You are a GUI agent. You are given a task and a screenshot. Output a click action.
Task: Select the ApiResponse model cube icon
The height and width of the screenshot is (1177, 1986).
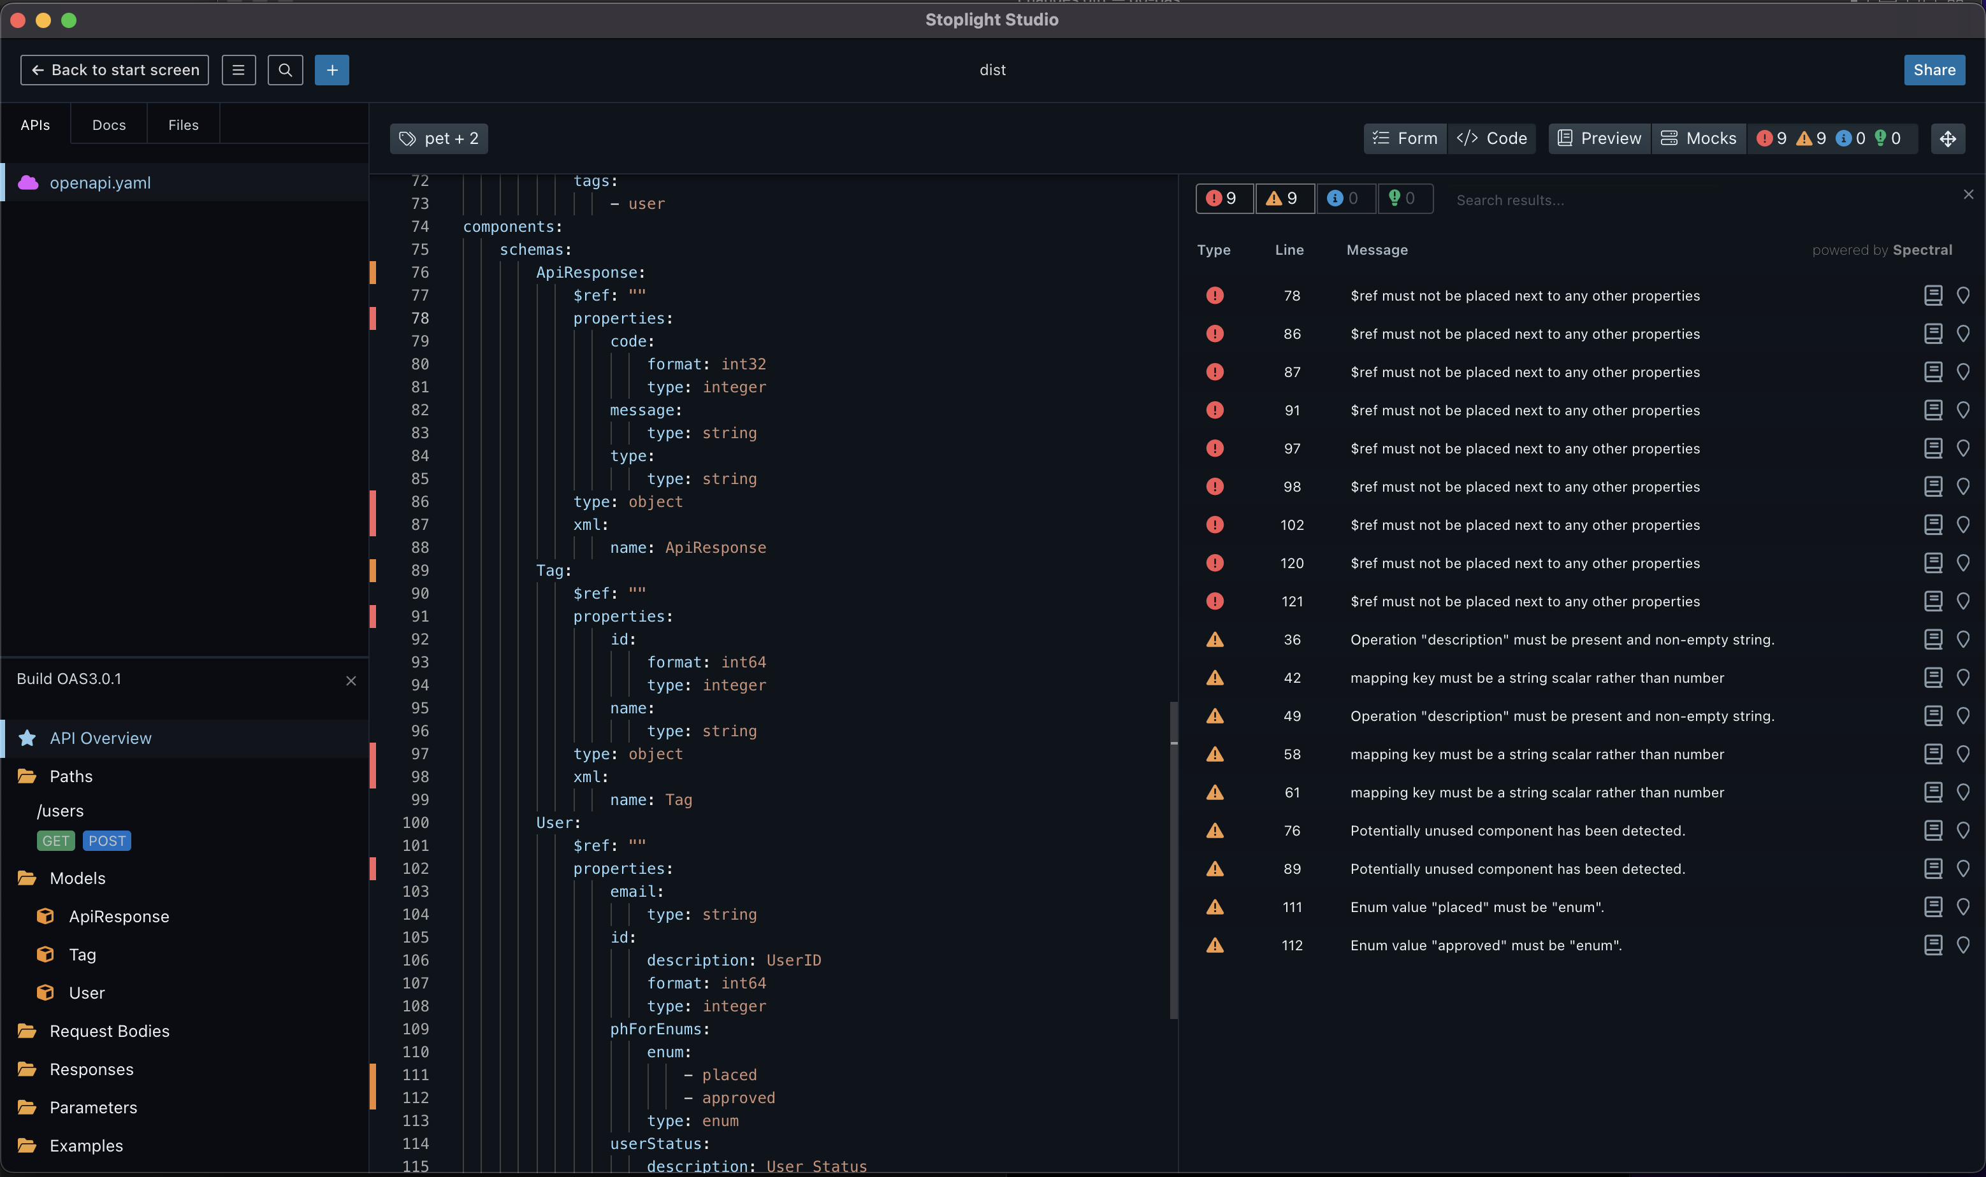click(45, 916)
